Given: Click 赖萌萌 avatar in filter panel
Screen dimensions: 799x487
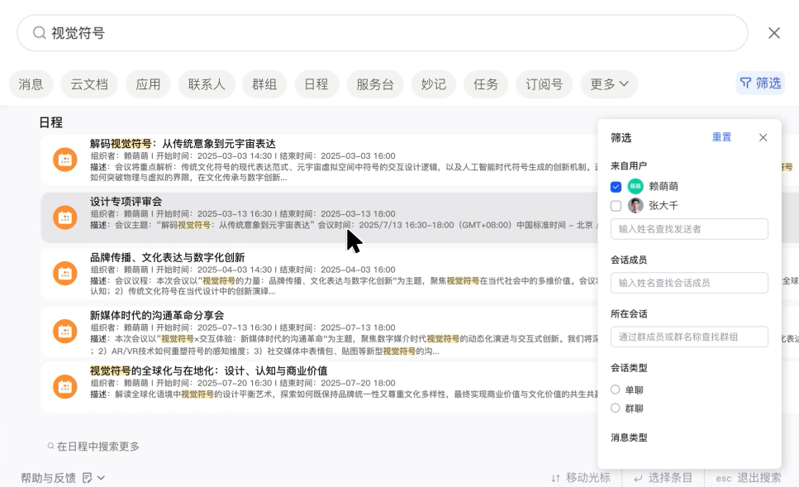Looking at the screenshot, I should click(x=635, y=186).
